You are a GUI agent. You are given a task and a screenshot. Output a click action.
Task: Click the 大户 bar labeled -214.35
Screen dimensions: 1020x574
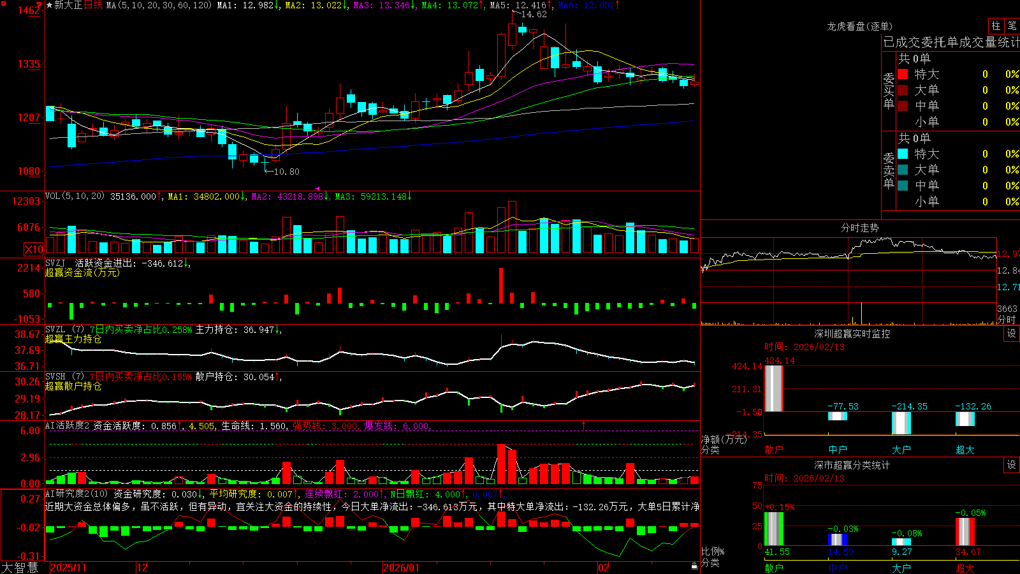click(901, 423)
